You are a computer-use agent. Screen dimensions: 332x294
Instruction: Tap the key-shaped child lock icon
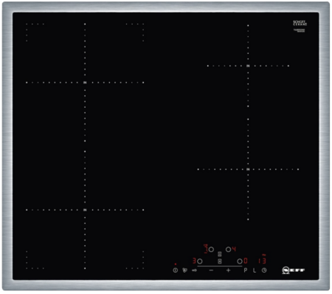coord(194,270)
